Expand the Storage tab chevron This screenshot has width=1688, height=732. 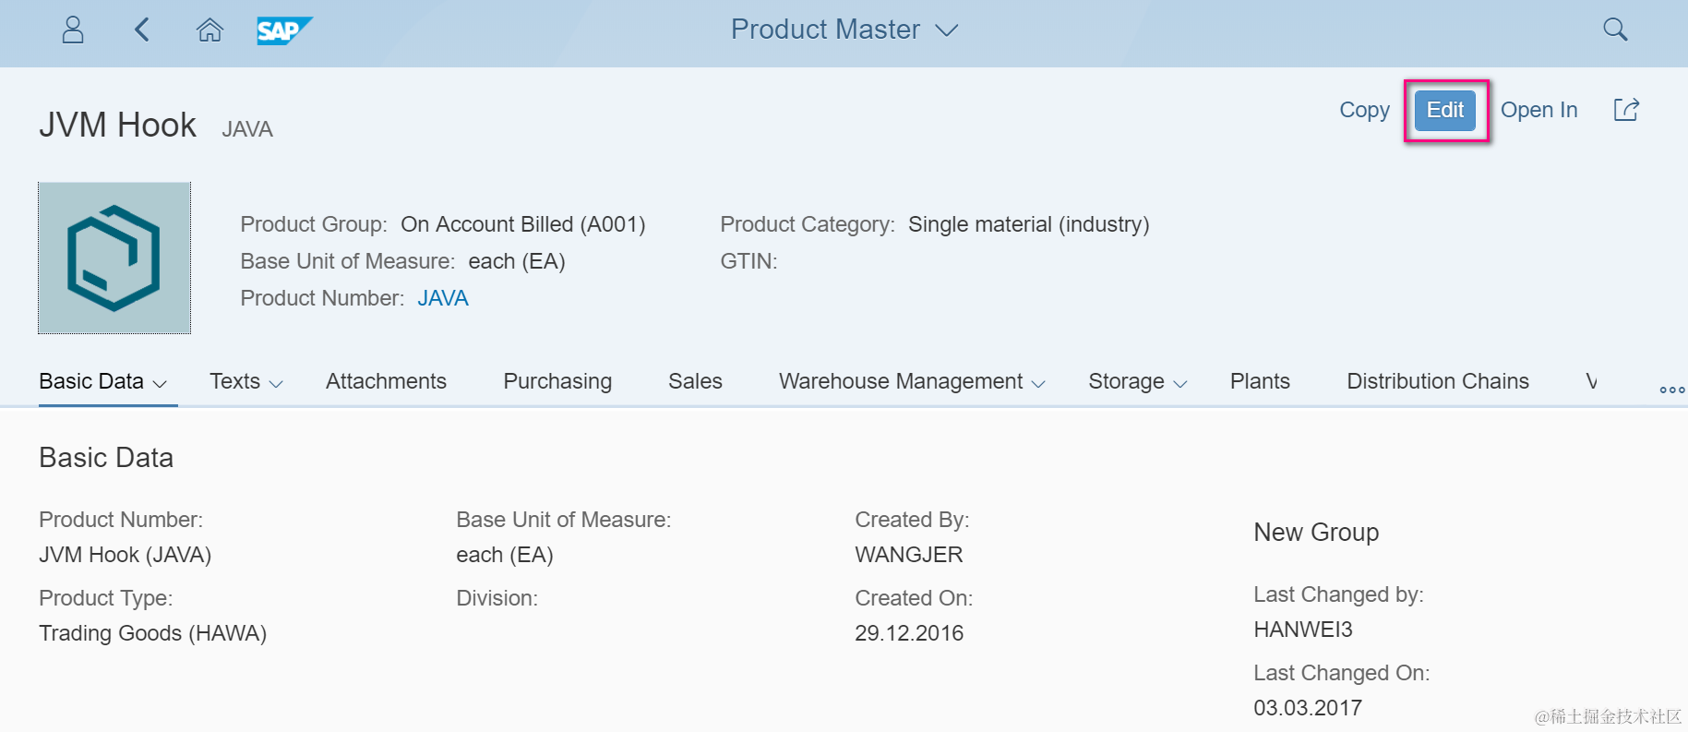coord(1179,384)
